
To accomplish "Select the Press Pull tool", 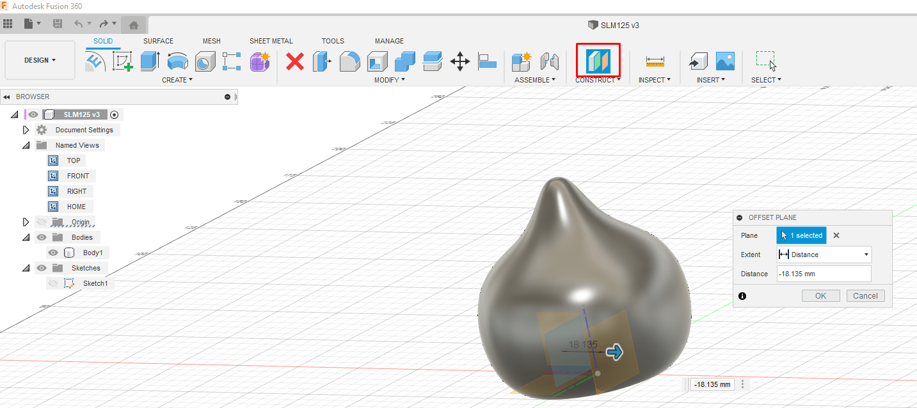I will (x=321, y=62).
